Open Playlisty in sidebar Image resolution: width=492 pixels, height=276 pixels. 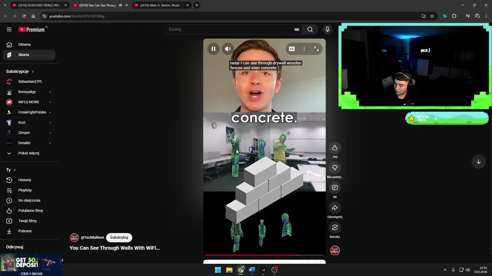(x=29, y=190)
